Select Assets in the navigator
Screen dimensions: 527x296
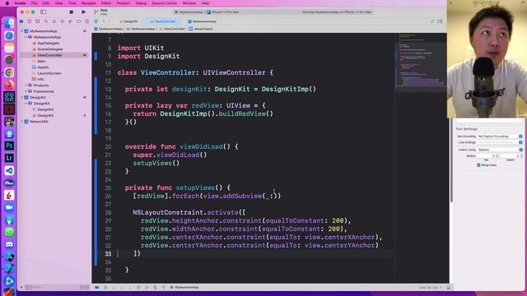point(43,67)
